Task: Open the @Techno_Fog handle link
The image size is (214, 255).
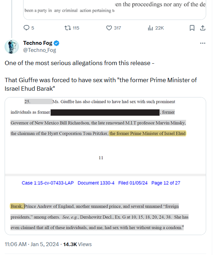Action: tap(40, 50)
